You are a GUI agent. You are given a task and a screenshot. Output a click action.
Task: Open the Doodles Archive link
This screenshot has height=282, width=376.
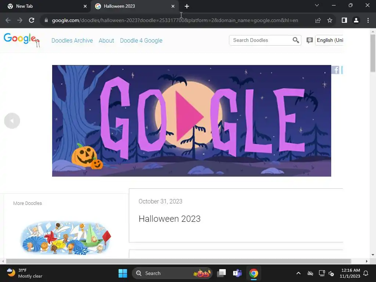(72, 40)
